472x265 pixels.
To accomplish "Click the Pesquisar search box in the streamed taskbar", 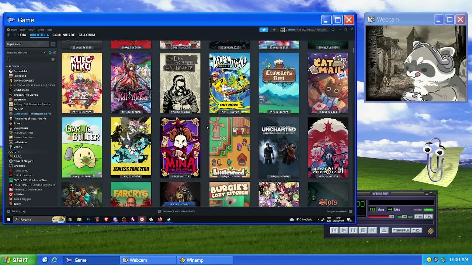I will click(39, 219).
